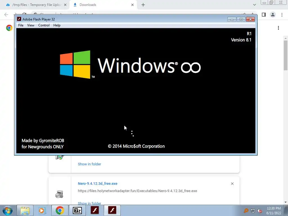
Task: Select the first Flash Player taskbar icon
Action: pos(95,210)
